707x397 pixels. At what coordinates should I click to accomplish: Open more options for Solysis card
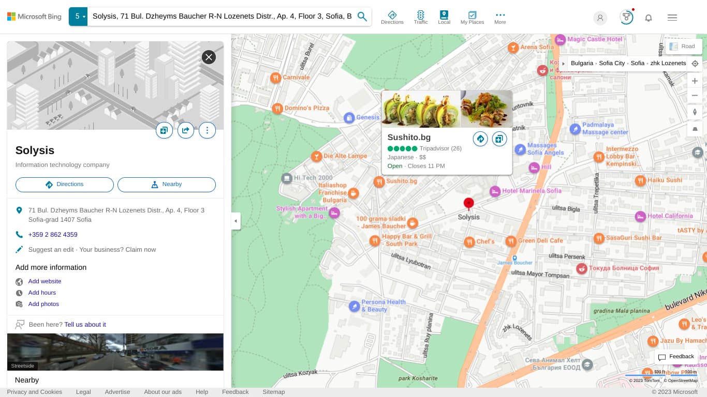coord(207,130)
